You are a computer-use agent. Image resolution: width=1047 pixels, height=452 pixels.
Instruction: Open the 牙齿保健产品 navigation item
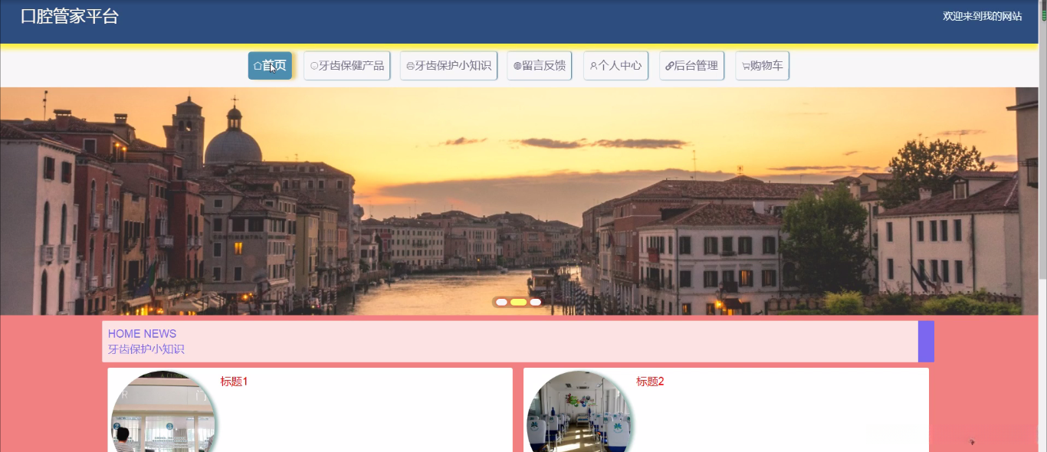pos(347,66)
